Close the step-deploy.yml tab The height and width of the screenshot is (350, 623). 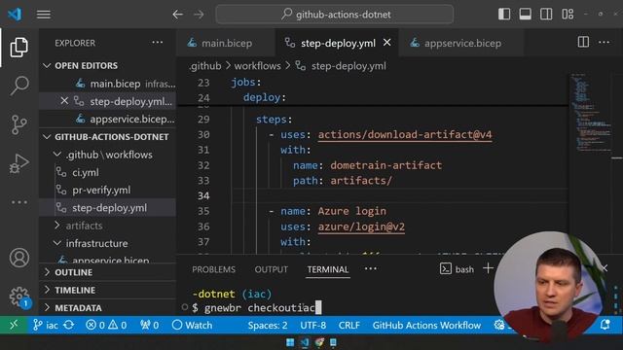click(x=387, y=43)
